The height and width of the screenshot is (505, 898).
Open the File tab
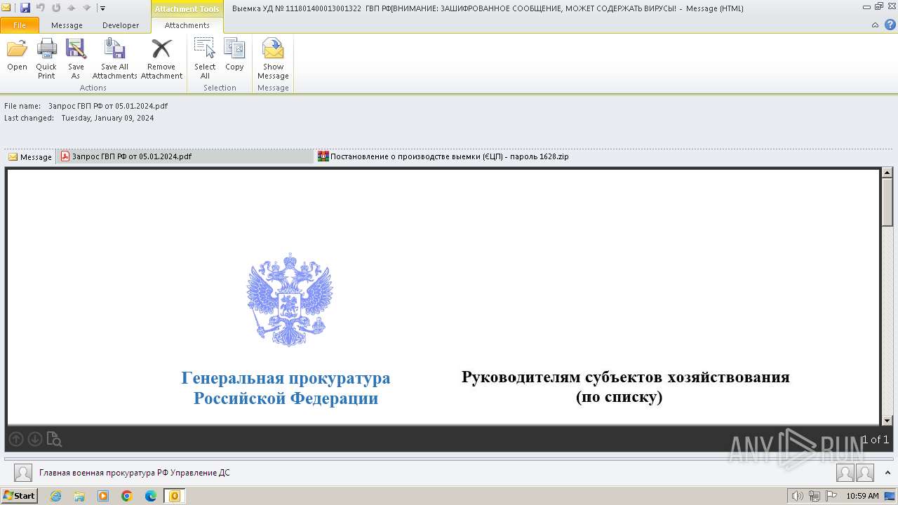click(x=20, y=25)
